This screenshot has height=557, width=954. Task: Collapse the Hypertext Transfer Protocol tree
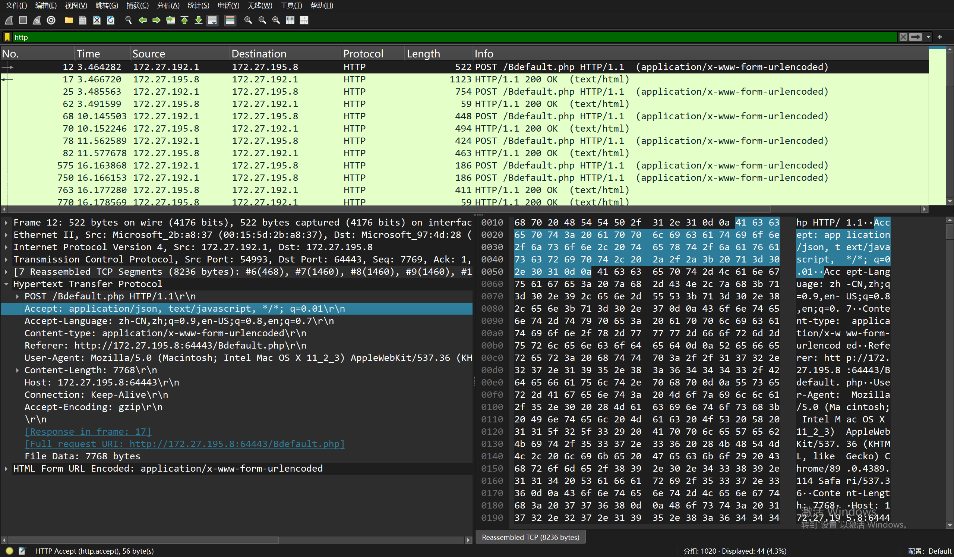click(6, 284)
